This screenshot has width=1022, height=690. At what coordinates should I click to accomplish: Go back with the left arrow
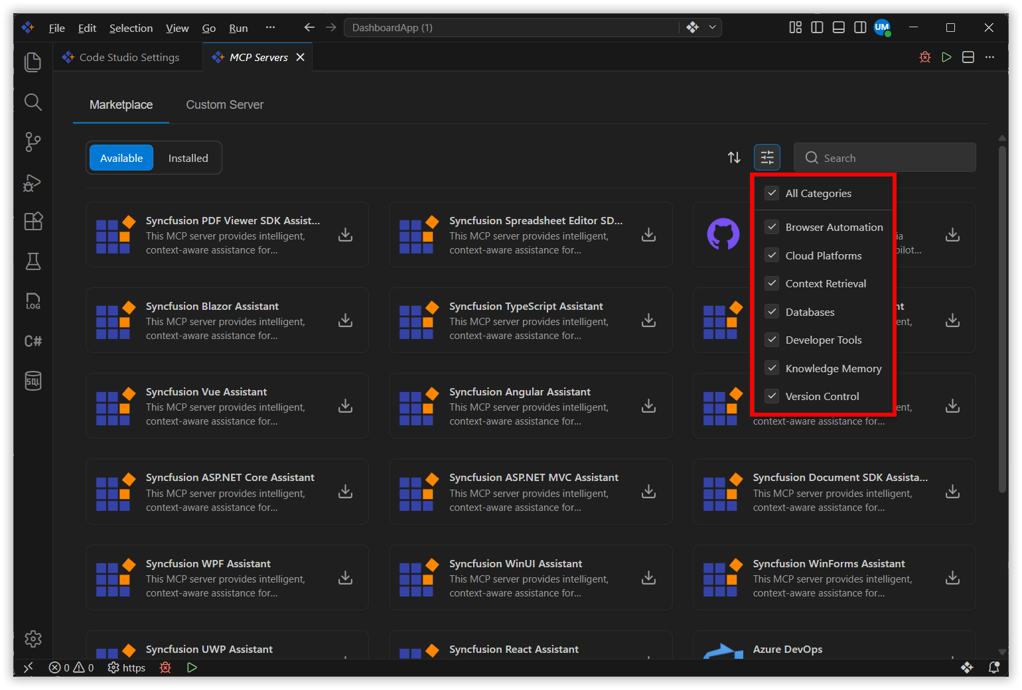[309, 27]
